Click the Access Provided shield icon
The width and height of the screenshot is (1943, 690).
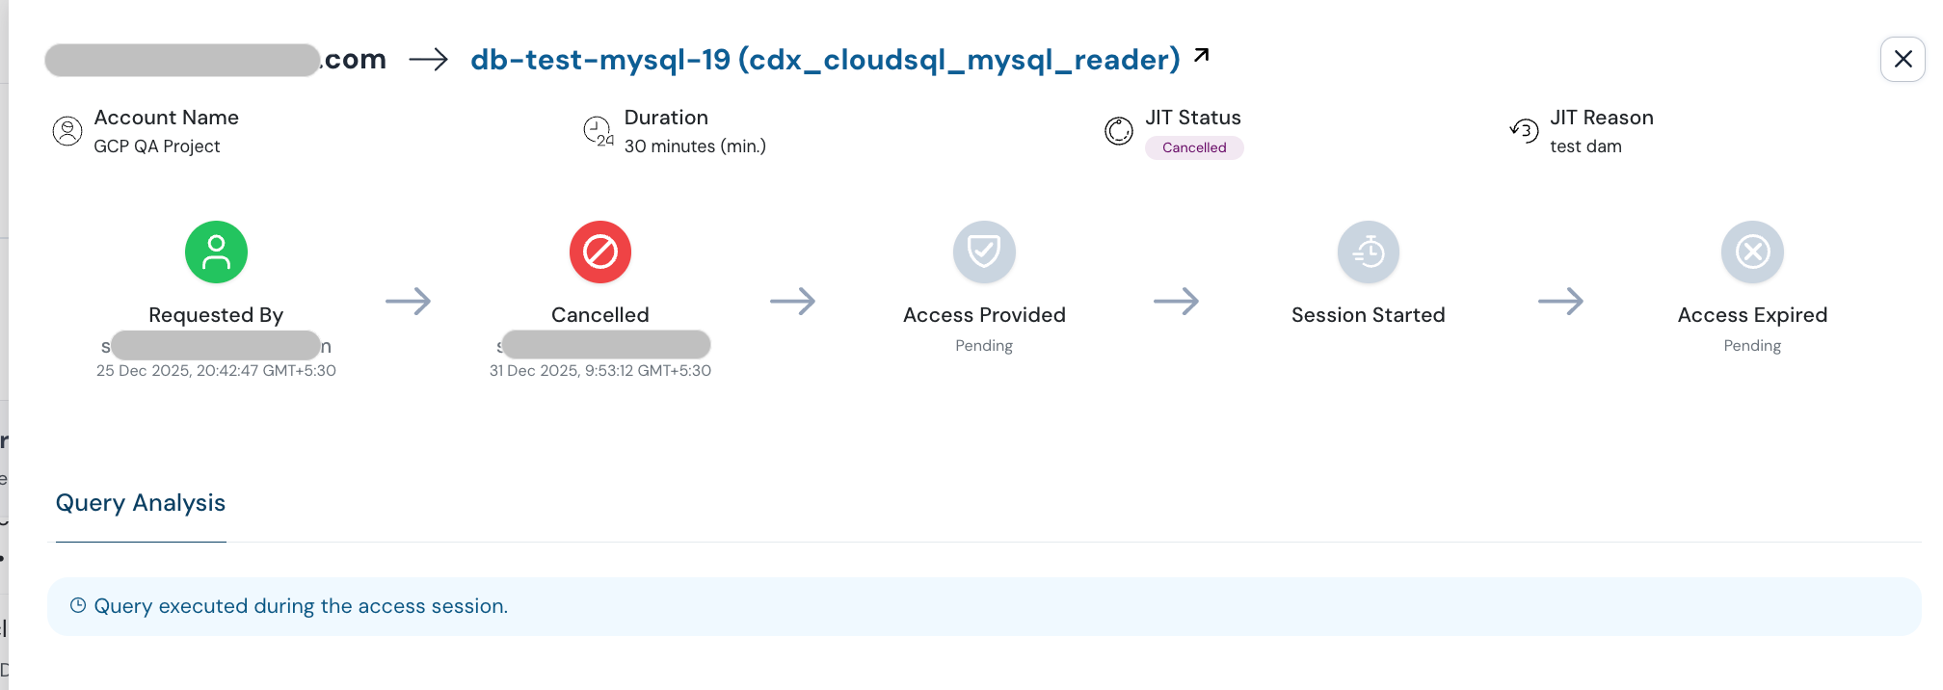[983, 252]
